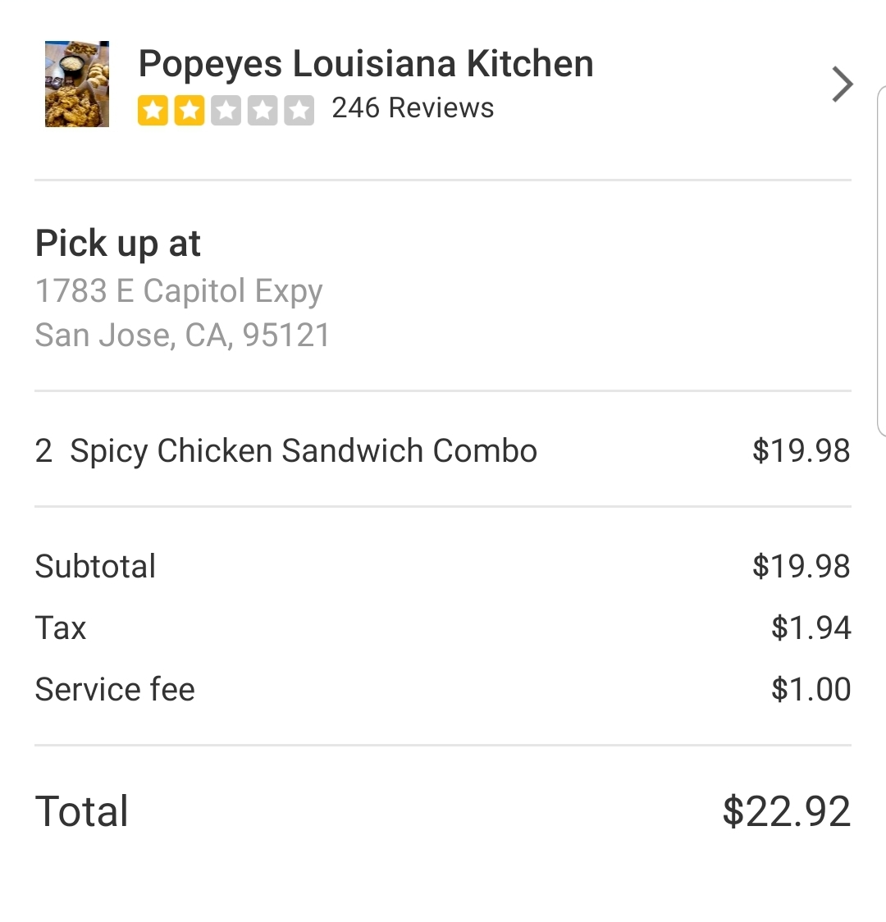Tap the Service fee amount $1.00
Viewport: 886px width, 922px height.
click(811, 689)
